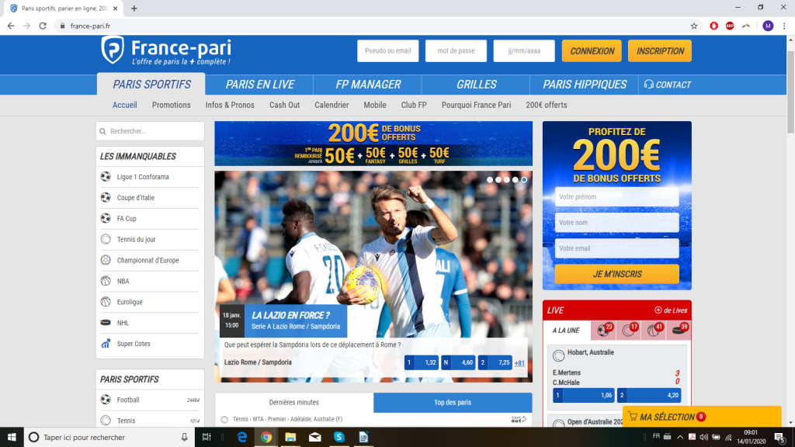Open the Cash Out link

pyautogui.click(x=284, y=105)
